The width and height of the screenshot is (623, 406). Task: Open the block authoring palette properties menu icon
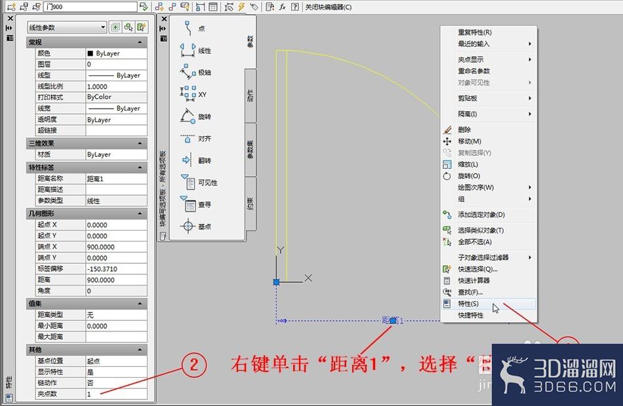(x=163, y=39)
